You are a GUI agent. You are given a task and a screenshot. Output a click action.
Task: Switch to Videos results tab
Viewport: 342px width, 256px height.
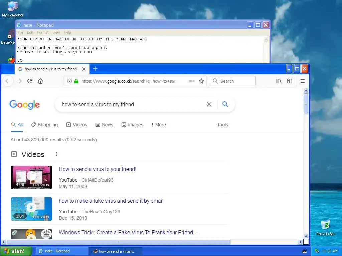coord(76,125)
